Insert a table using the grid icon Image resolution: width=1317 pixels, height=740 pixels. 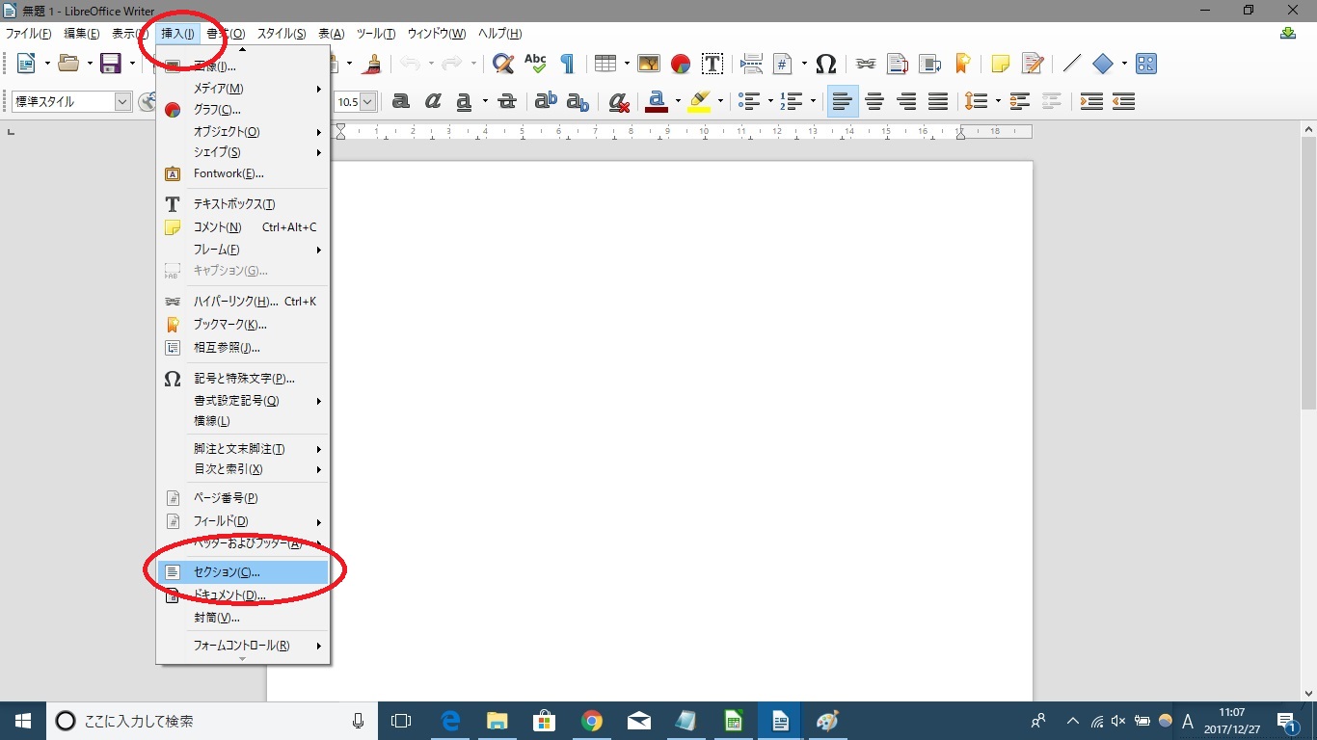(605, 64)
